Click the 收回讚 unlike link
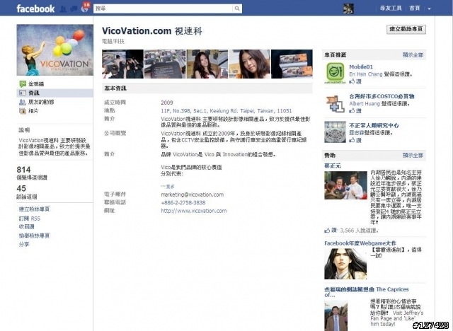The image size is (453, 331). (27, 226)
